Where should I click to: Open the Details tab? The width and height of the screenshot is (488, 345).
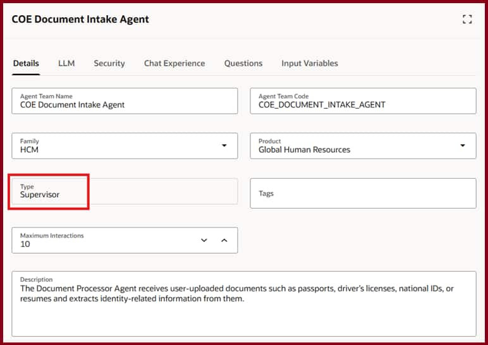pyautogui.click(x=26, y=63)
